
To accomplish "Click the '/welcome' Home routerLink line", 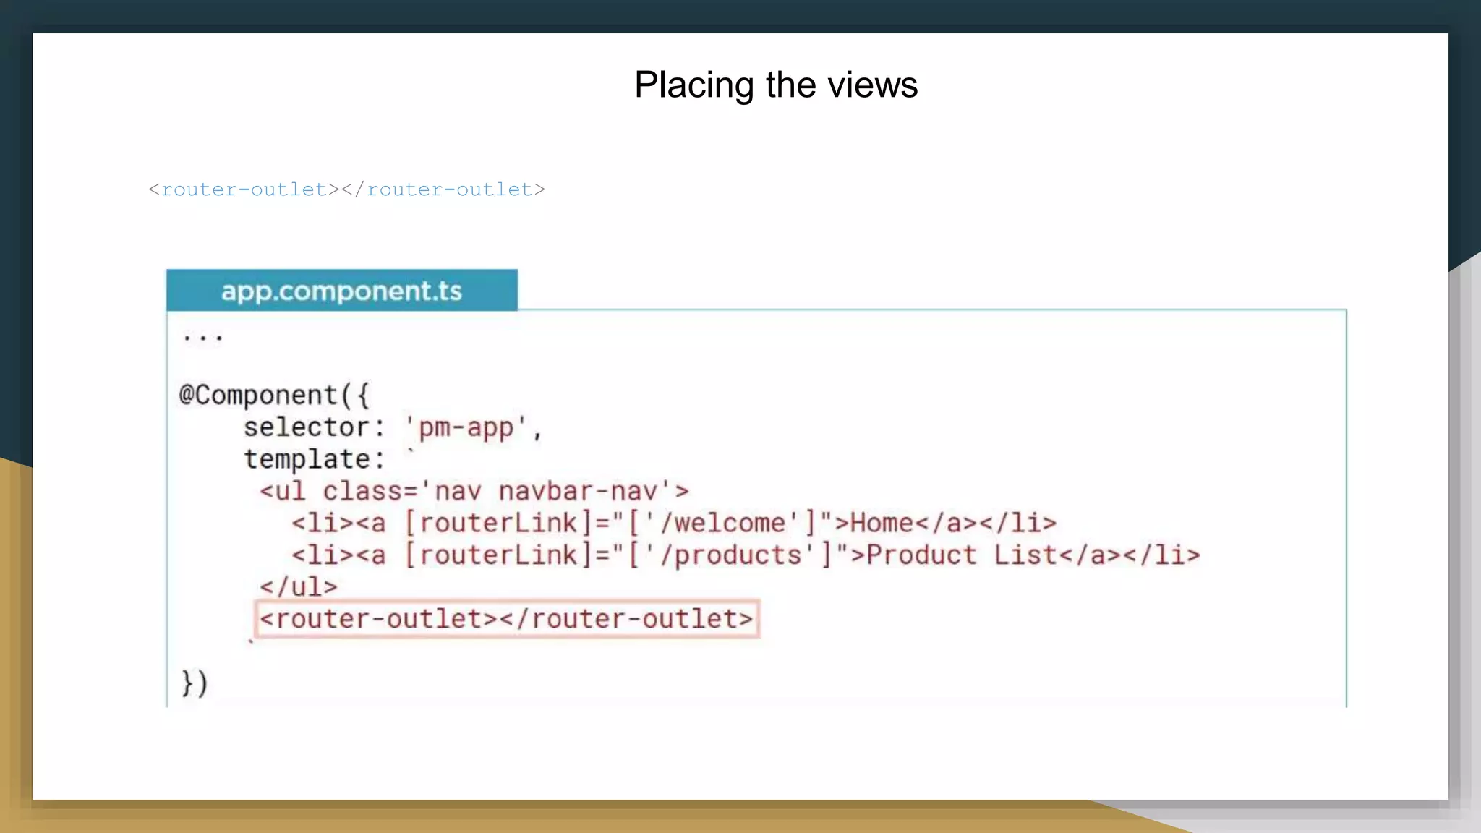I will pyautogui.click(x=674, y=523).
